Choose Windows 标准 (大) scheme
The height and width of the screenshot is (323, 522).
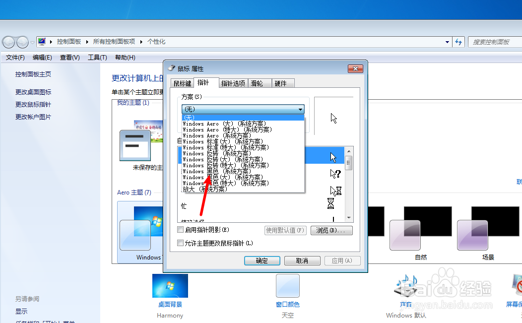coord(243,141)
